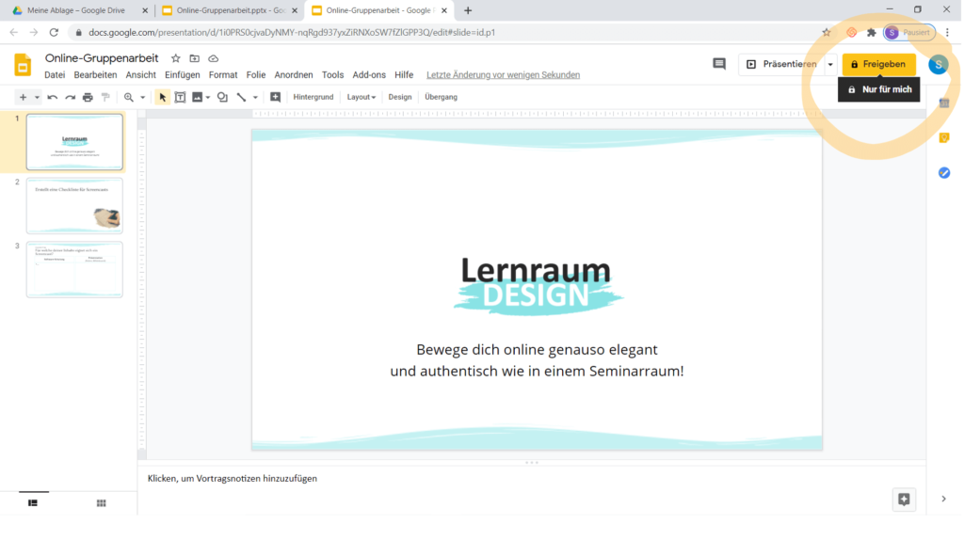964x540 pixels.
Task: Check cloud save status icon
Action: pyautogui.click(x=214, y=58)
